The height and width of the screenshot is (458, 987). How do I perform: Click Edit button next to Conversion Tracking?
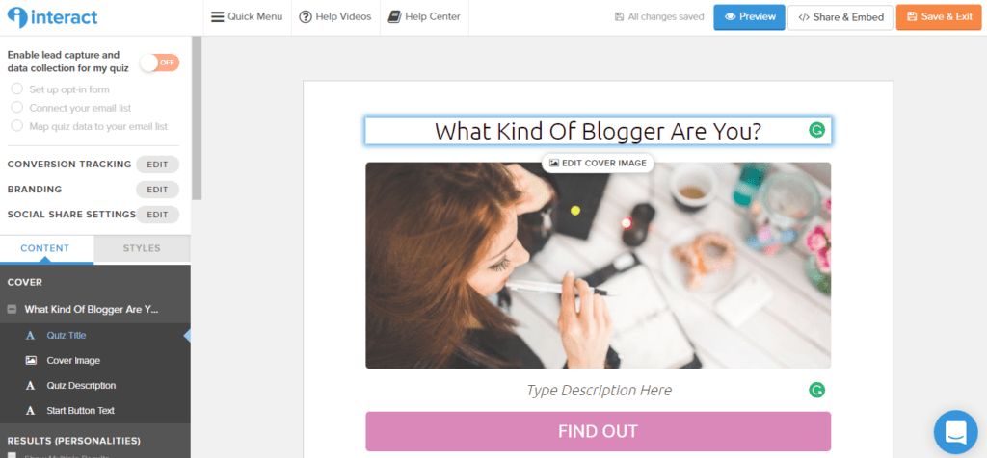(157, 165)
